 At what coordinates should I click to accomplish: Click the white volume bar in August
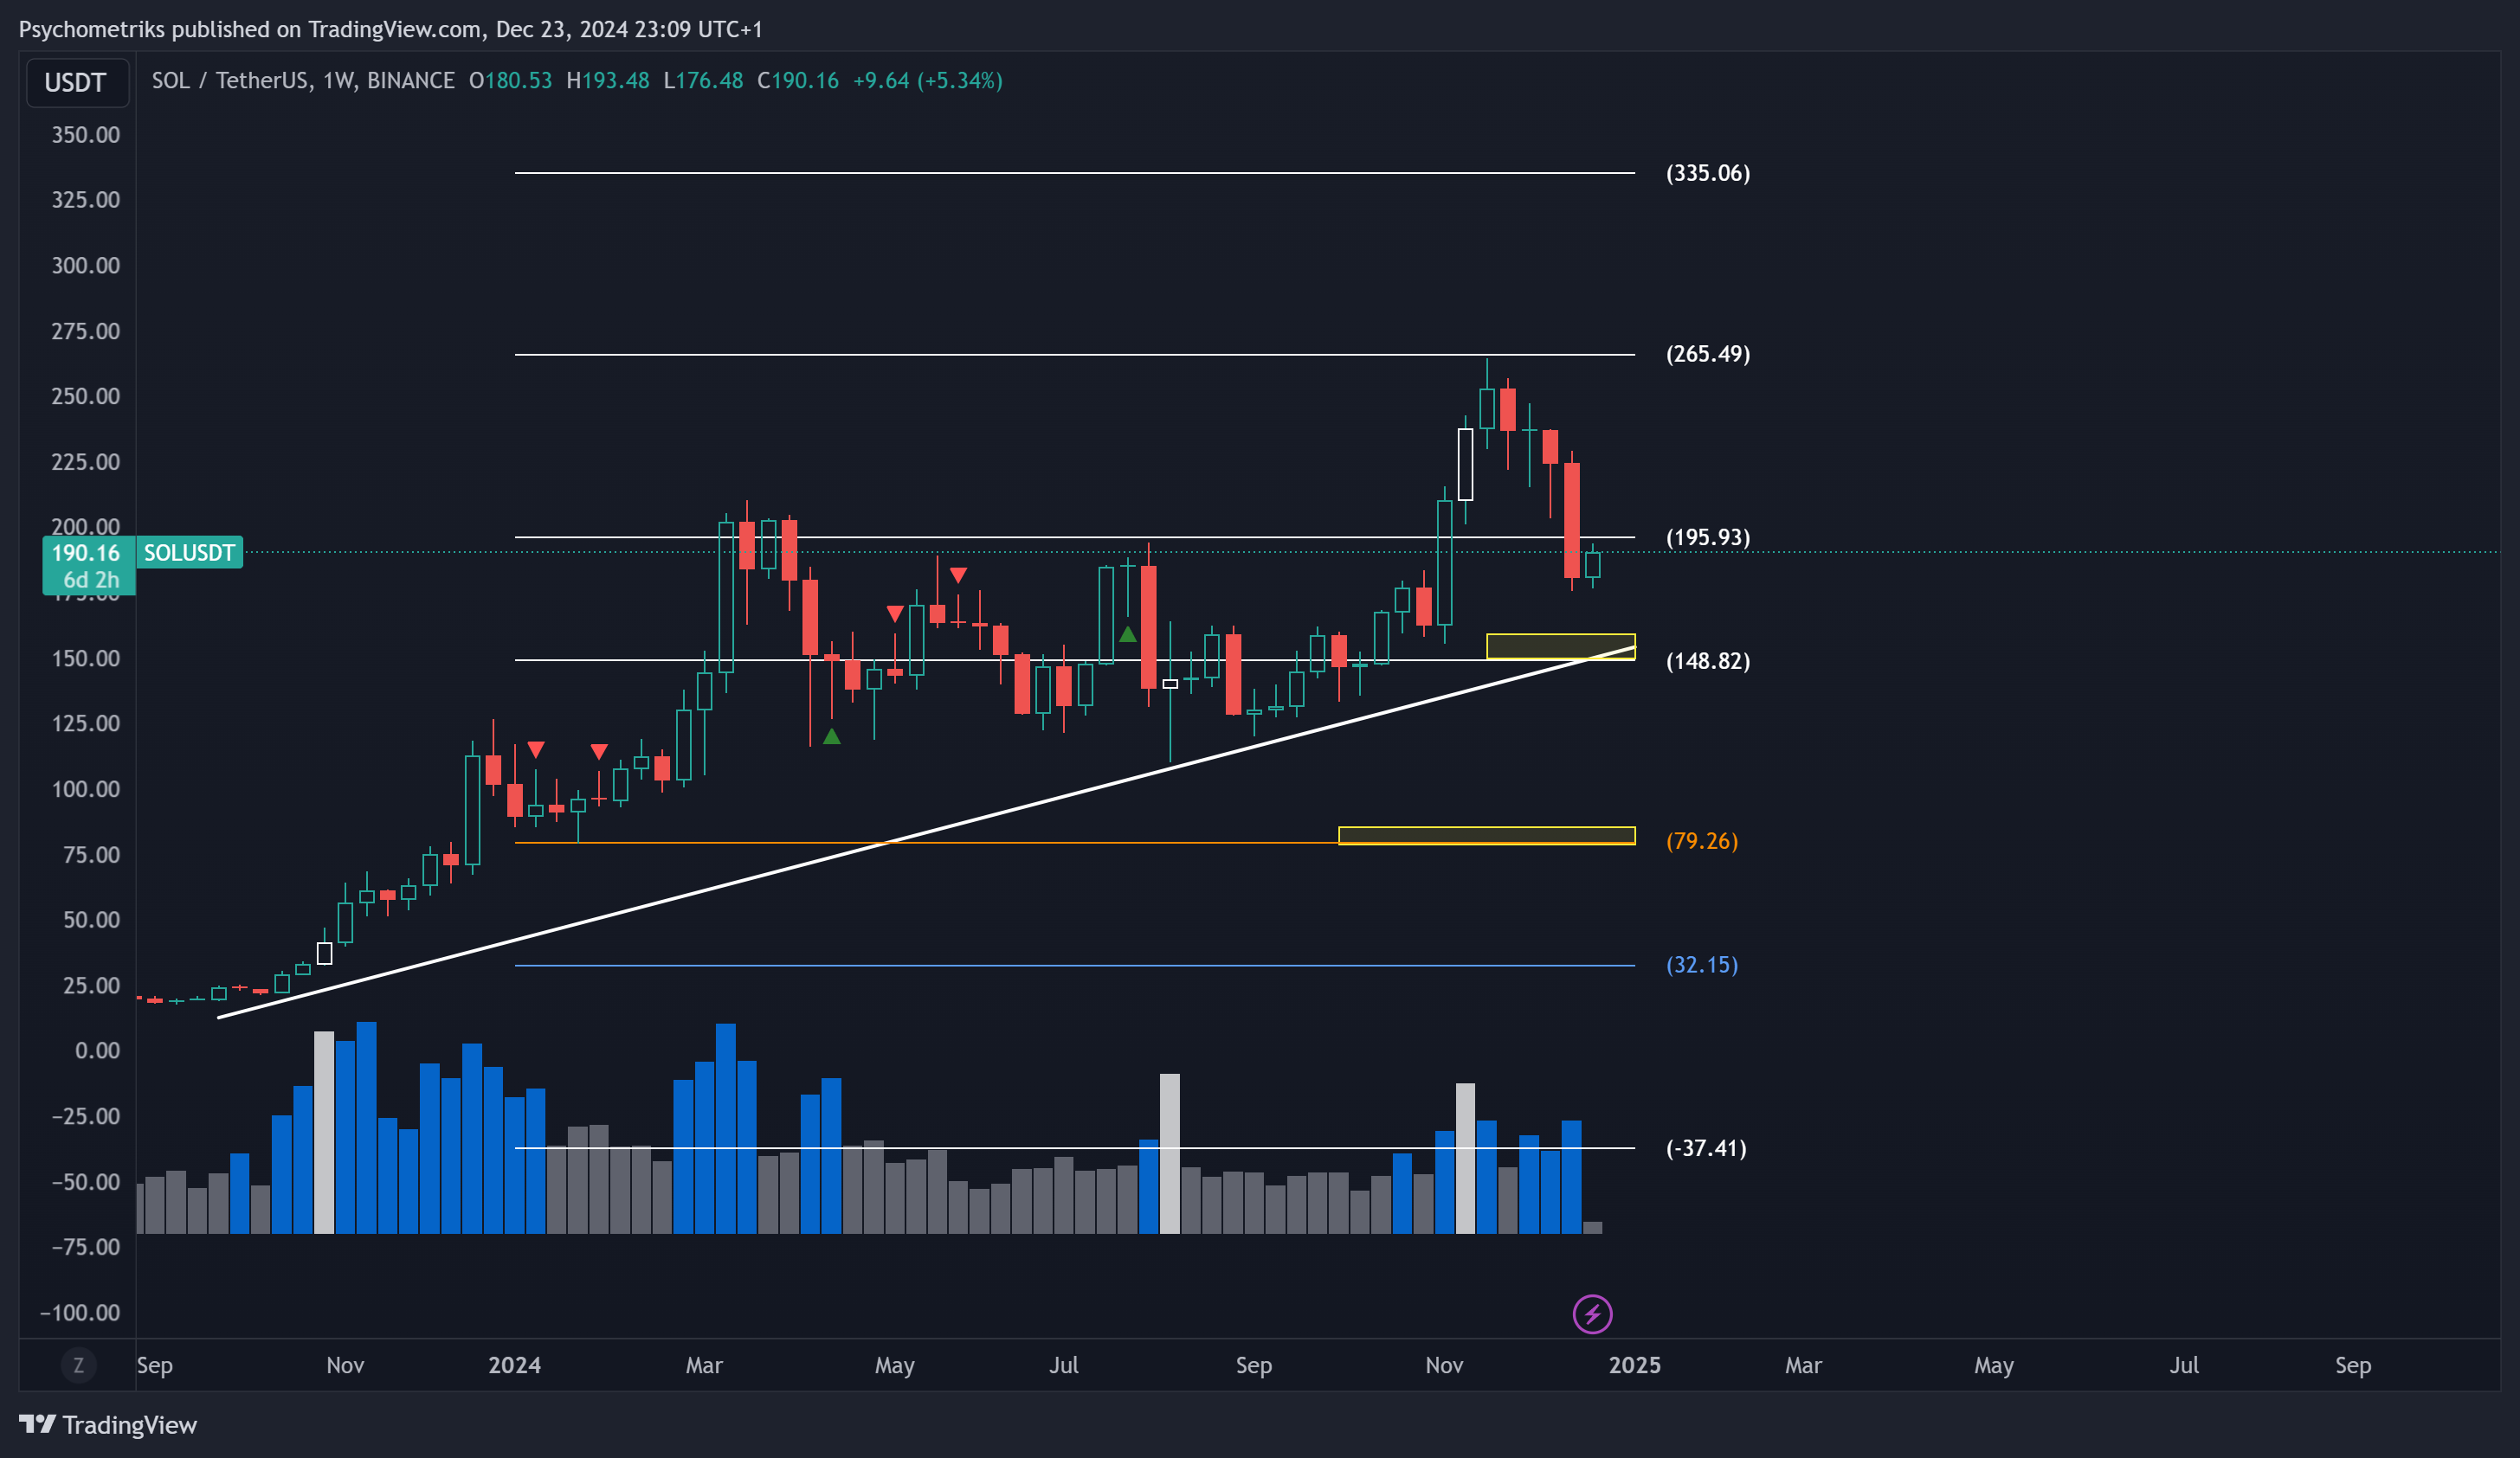[1169, 1153]
